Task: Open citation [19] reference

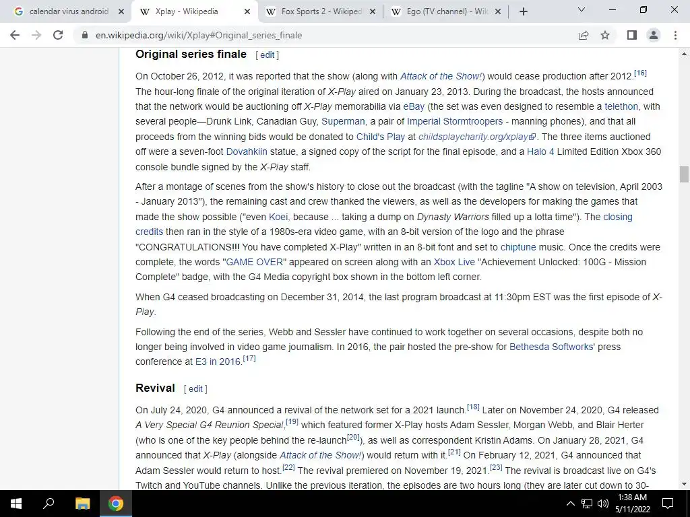Action: coord(292,422)
